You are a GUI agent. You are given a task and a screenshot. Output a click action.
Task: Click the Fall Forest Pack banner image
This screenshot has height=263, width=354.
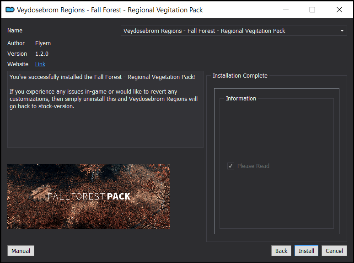tap(89, 196)
